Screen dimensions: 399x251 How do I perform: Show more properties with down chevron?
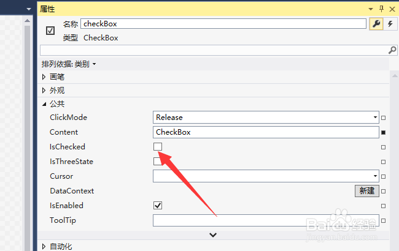(x=213, y=234)
